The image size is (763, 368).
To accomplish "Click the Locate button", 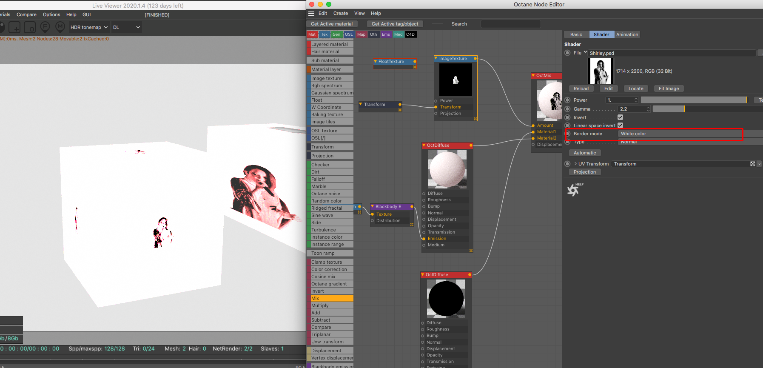I will click(636, 88).
